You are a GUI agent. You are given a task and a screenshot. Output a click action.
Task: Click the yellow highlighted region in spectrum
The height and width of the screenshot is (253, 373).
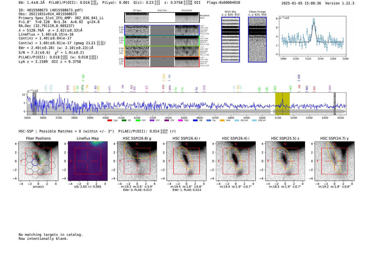[x=282, y=104]
